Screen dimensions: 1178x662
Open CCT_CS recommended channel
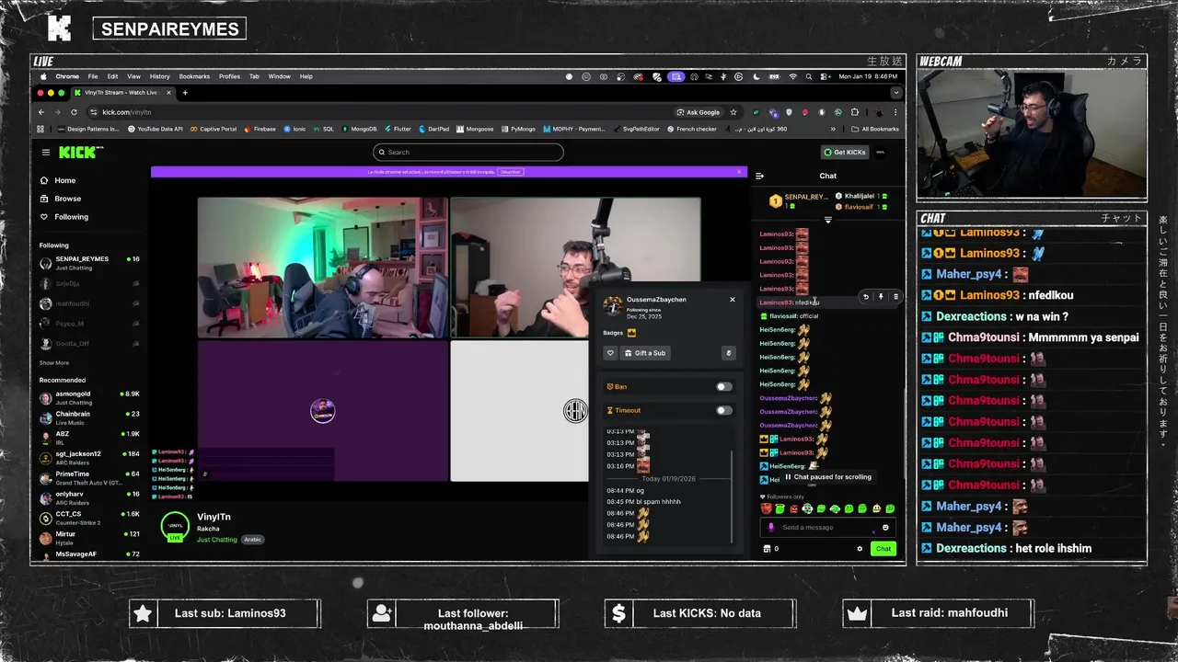88,518
